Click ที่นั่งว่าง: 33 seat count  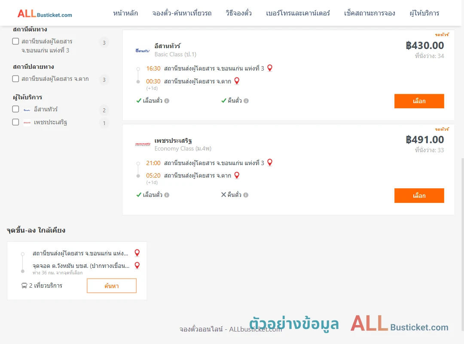[429, 150]
